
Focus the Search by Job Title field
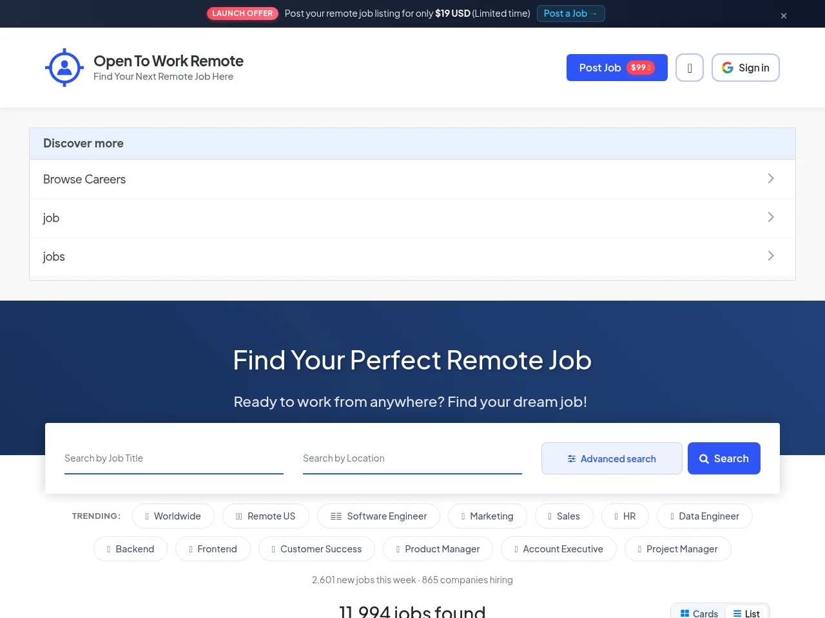coord(174,458)
